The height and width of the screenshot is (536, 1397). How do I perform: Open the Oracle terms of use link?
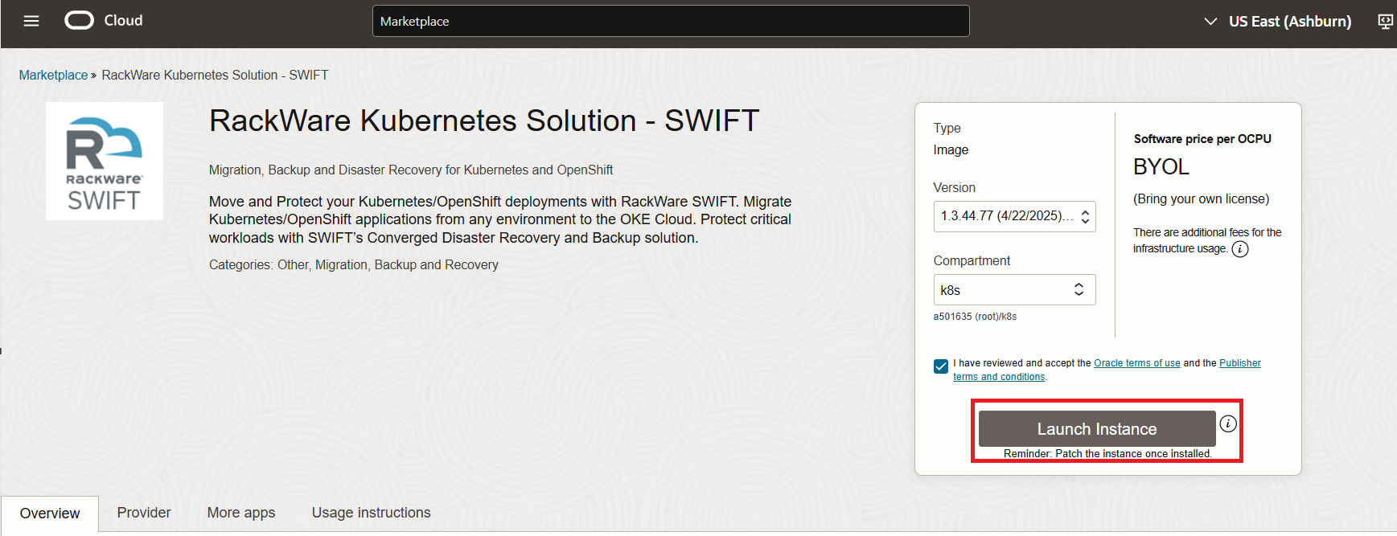[1136, 363]
